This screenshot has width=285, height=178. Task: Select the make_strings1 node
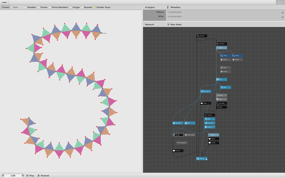190,135
